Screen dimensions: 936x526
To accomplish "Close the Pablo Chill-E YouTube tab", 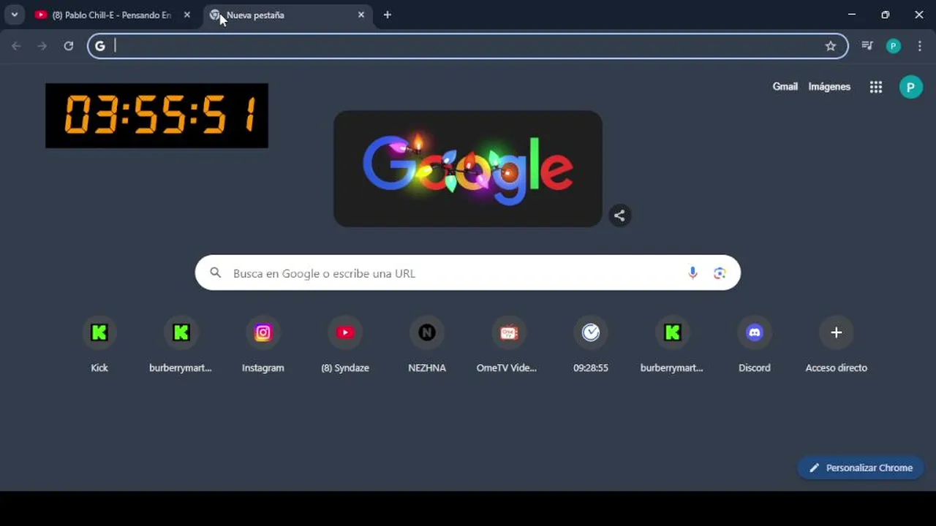I will (187, 15).
